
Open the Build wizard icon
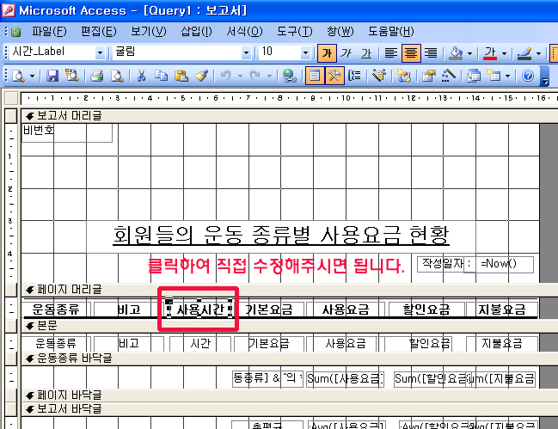click(449, 76)
